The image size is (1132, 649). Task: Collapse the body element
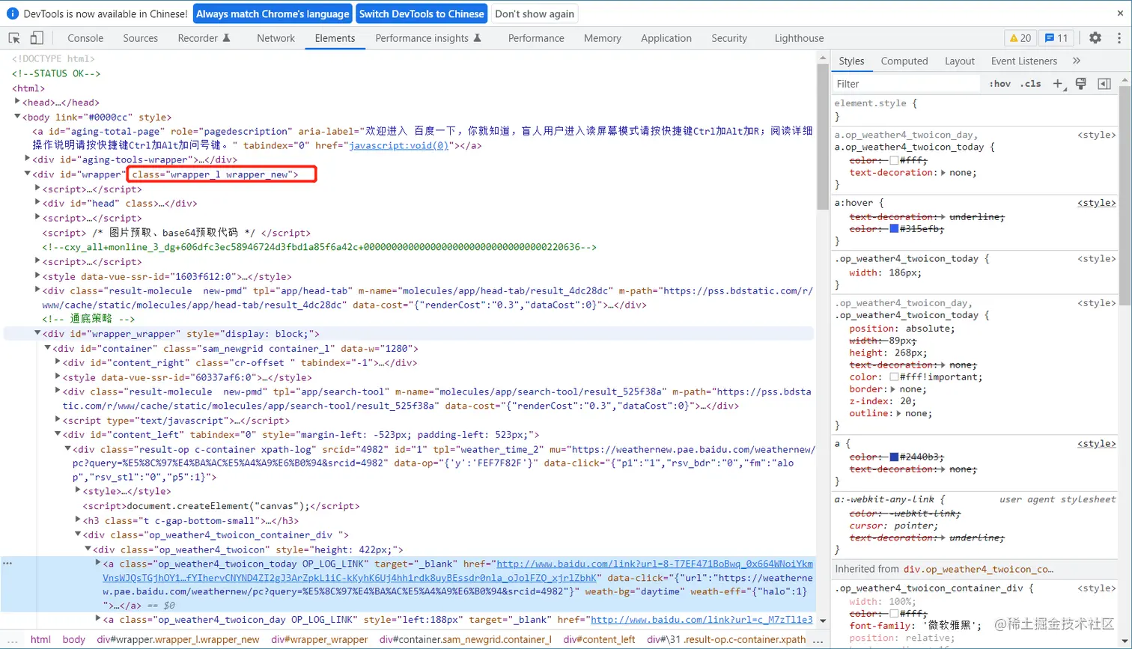(x=17, y=117)
